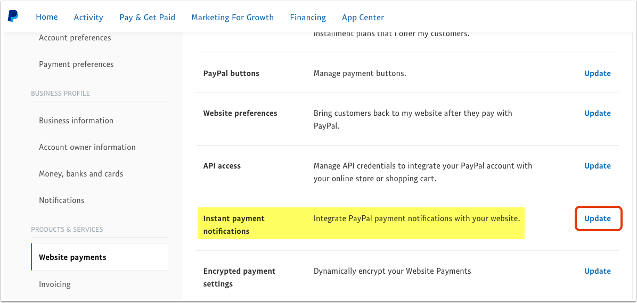637x303 pixels.
Task: Open Marketing For Growth menu
Action: tap(232, 18)
